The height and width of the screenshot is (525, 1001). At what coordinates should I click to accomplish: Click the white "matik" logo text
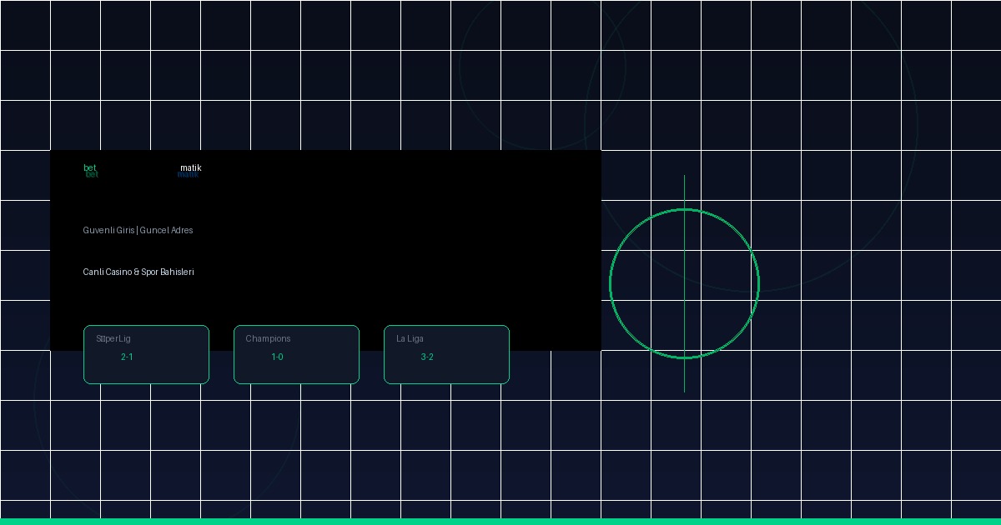(x=191, y=168)
